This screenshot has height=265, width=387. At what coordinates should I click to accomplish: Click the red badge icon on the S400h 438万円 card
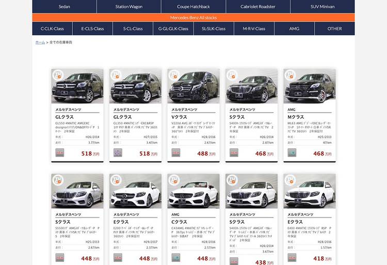234,261
